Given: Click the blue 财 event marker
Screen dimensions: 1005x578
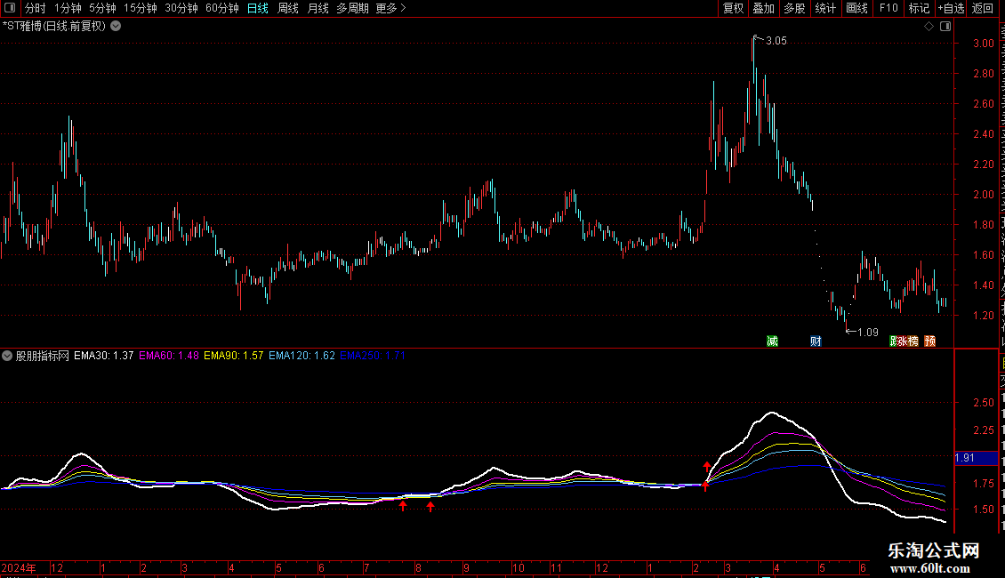Looking at the screenshot, I should coord(816,341).
